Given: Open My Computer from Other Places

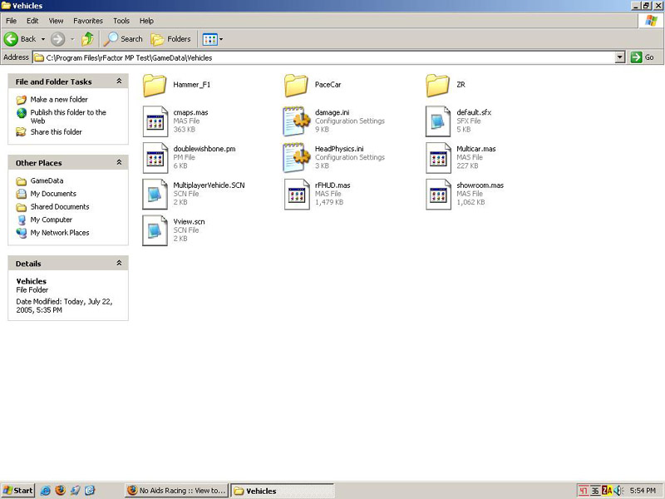Looking at the screenshot, I should point(51,220).
